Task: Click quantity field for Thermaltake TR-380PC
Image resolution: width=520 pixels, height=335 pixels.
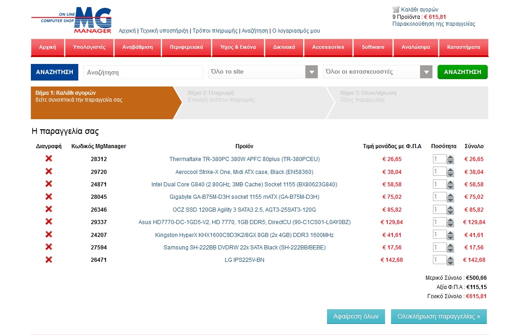Action: [439, 159]
